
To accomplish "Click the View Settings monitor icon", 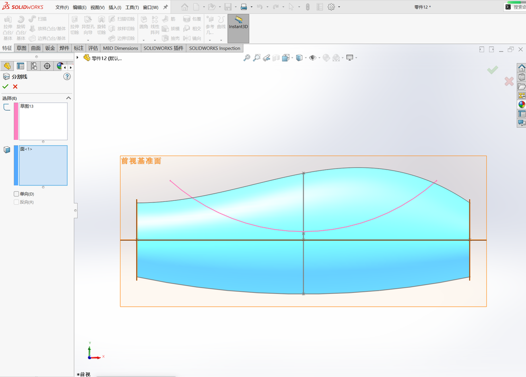I will pos(349,58).
